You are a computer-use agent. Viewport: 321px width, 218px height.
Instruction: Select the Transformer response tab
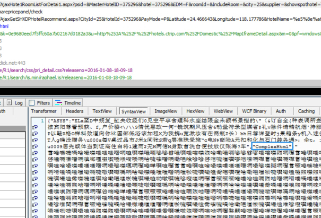[44, 111]
